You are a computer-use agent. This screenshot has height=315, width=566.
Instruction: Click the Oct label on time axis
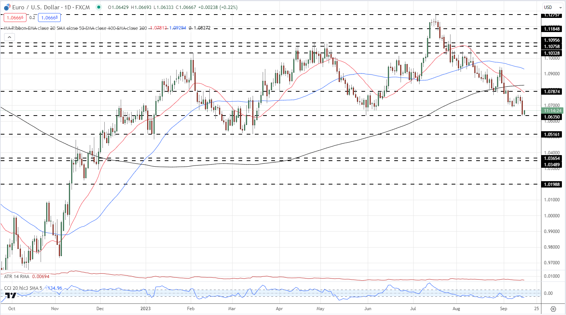tap(12, 309)
